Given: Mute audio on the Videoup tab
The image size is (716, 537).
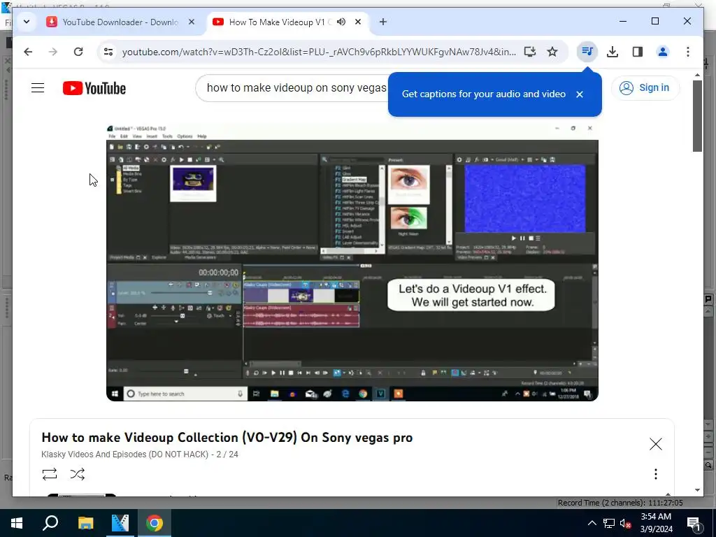Looking at the screenshot, I should (x=341, y=22).
